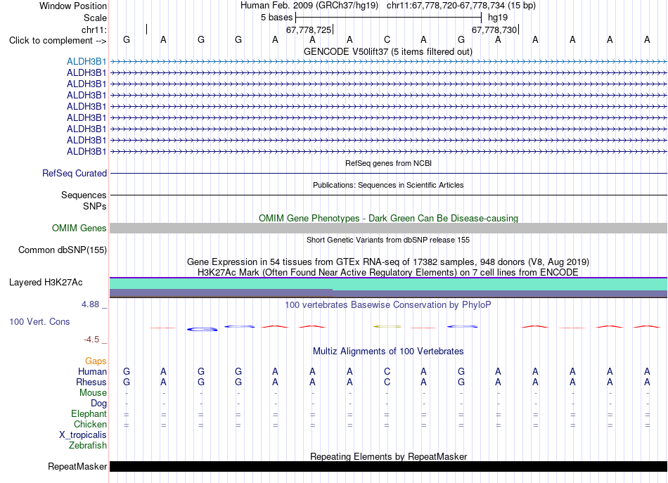The image size is (668, 483).
Task: Click the SNPs track label
Action: [95, 206]
